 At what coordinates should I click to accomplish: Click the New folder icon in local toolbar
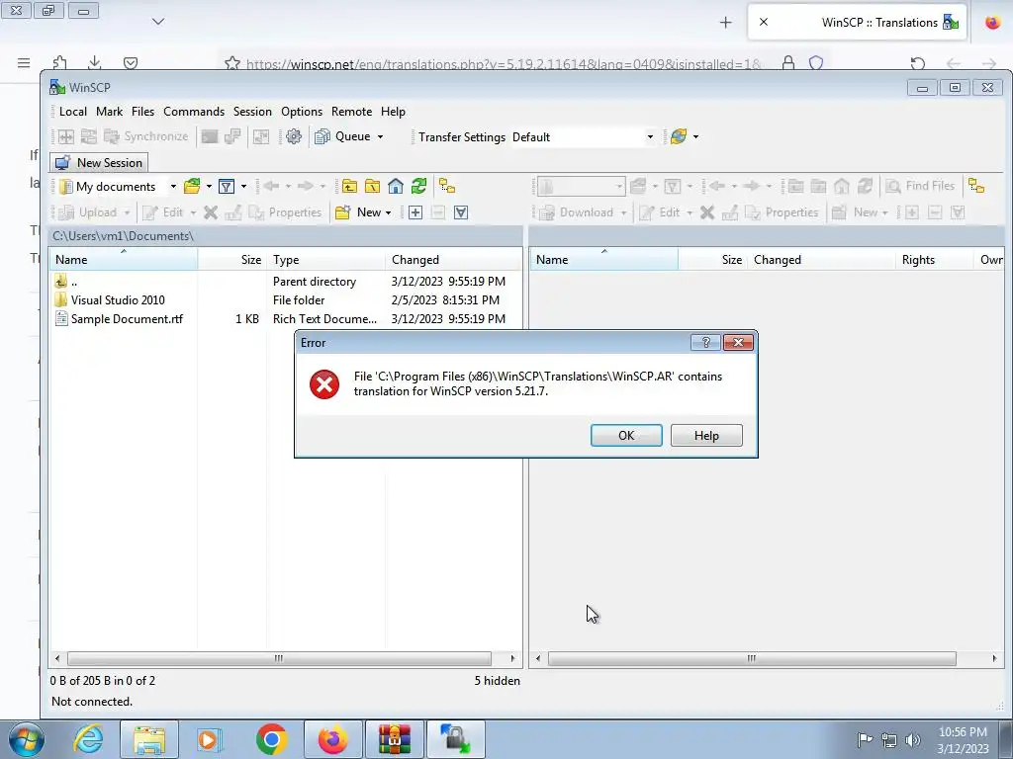(x=343, y=212)
